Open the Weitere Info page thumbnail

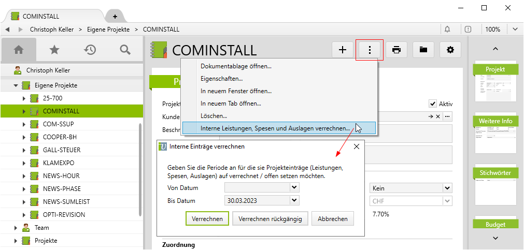495,133
